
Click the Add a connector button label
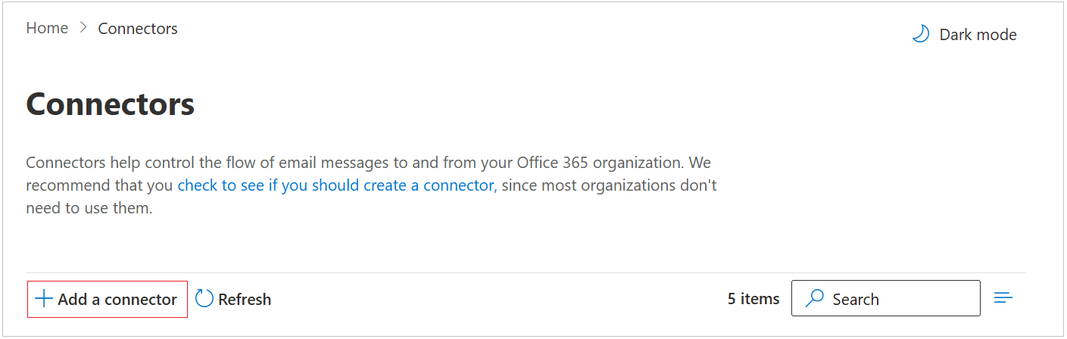(117, 300)
